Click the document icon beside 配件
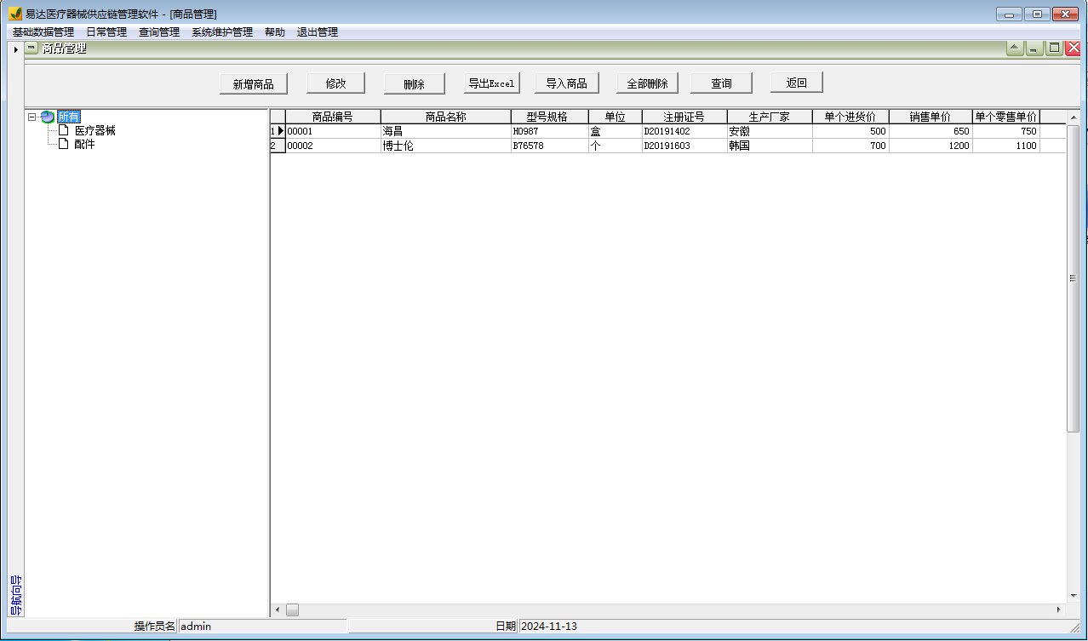Screen dimensions: 1088x641 (63, 144)
